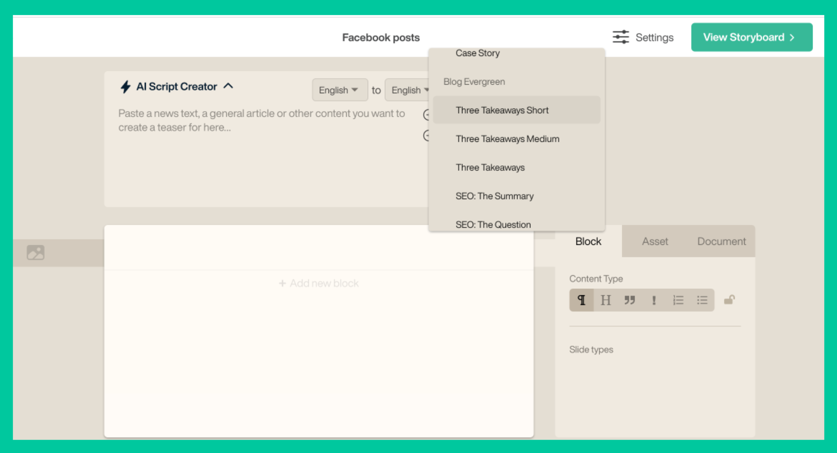Select the paragraph content type icon

581,300
